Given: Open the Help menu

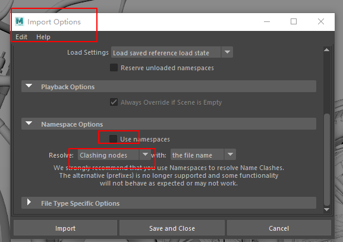Looking at the screenshot, I should tap(43, 37).
